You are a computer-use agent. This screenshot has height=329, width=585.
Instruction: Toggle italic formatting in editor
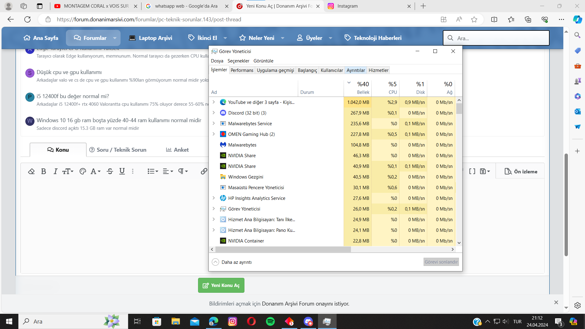point(55,171)
